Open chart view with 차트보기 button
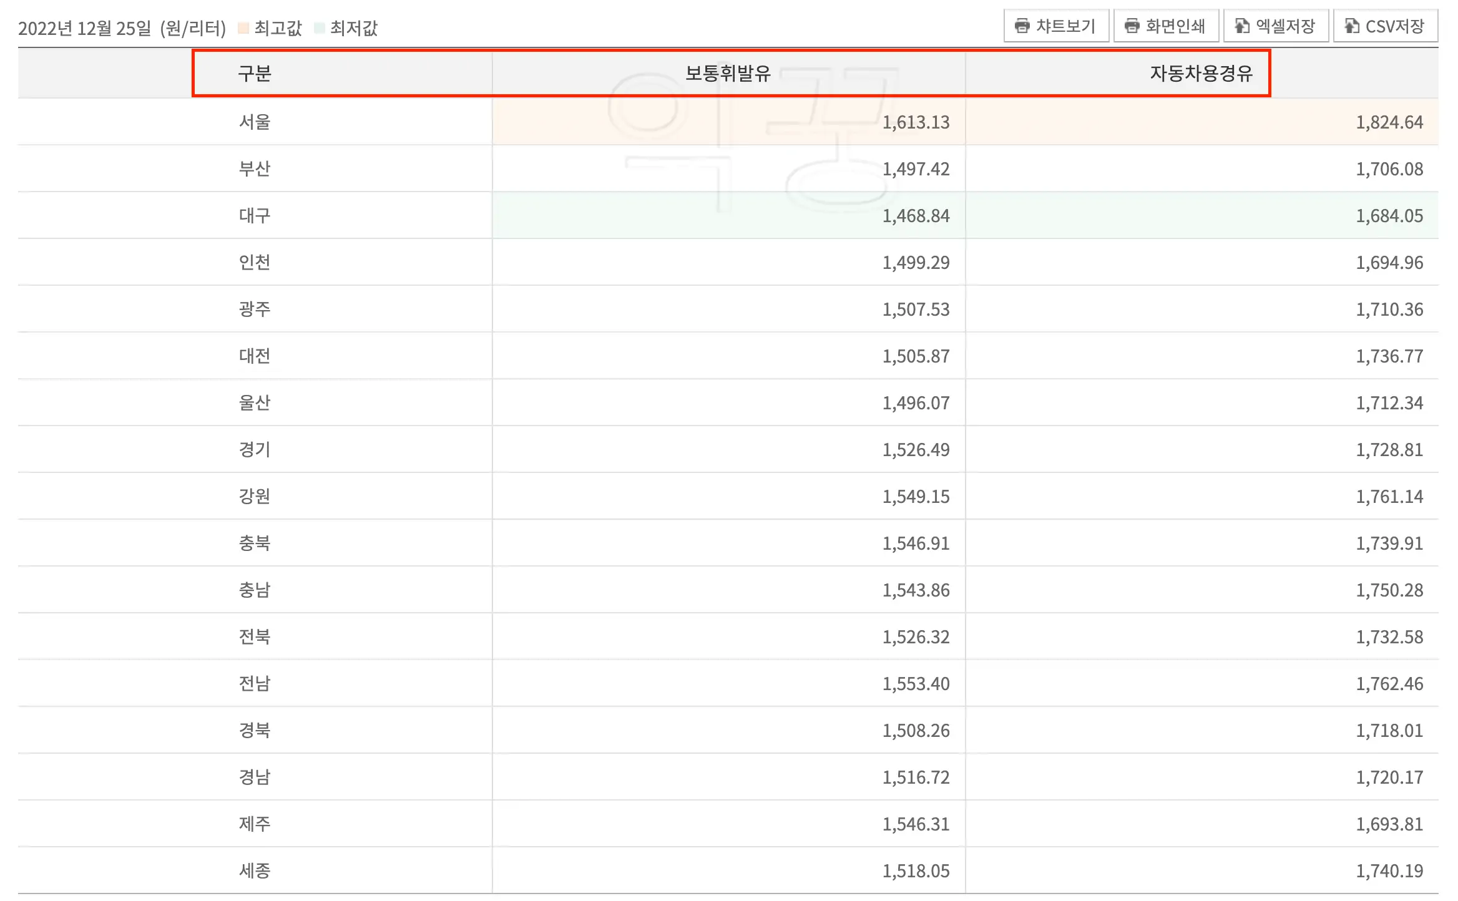This screenshot has height=901, width=1458. [1056, 26]
